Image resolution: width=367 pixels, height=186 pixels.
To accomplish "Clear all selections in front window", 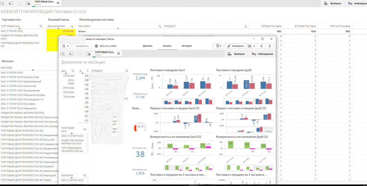I will 88,54.
